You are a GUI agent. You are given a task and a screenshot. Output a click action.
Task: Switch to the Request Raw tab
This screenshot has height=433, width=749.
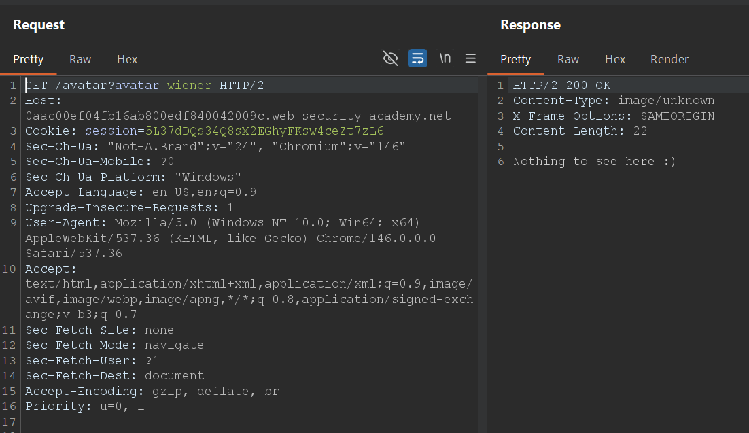point(80,59)
